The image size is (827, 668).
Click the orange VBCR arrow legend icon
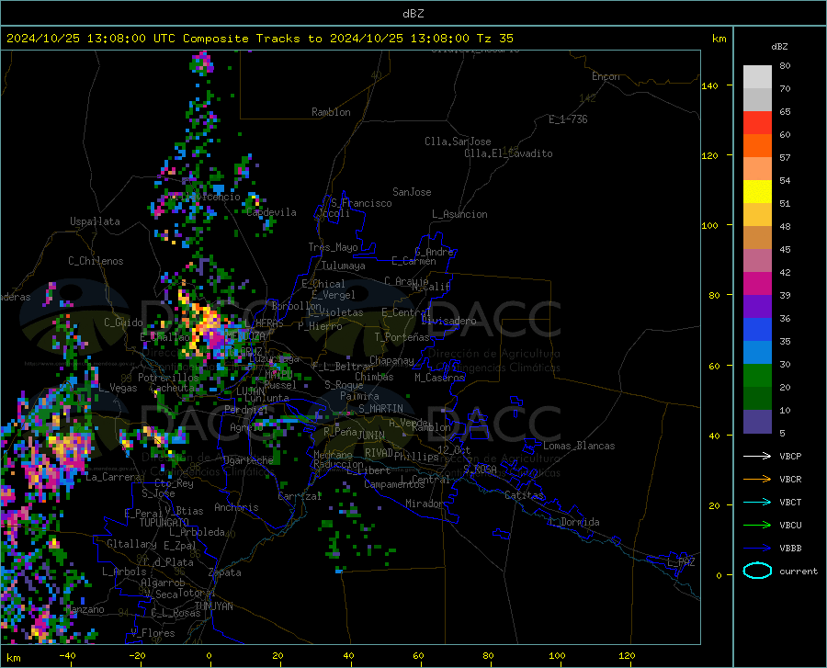point(757,479)
